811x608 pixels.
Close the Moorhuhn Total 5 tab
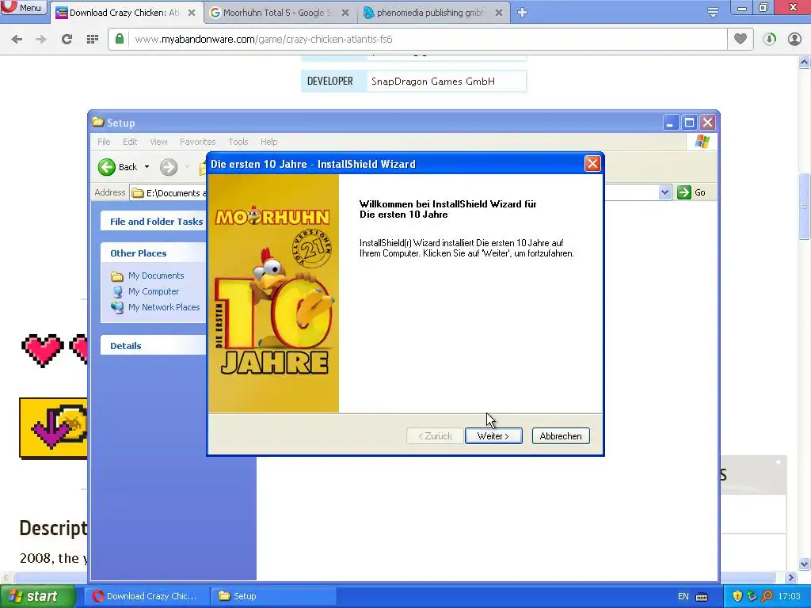[345, 13]
